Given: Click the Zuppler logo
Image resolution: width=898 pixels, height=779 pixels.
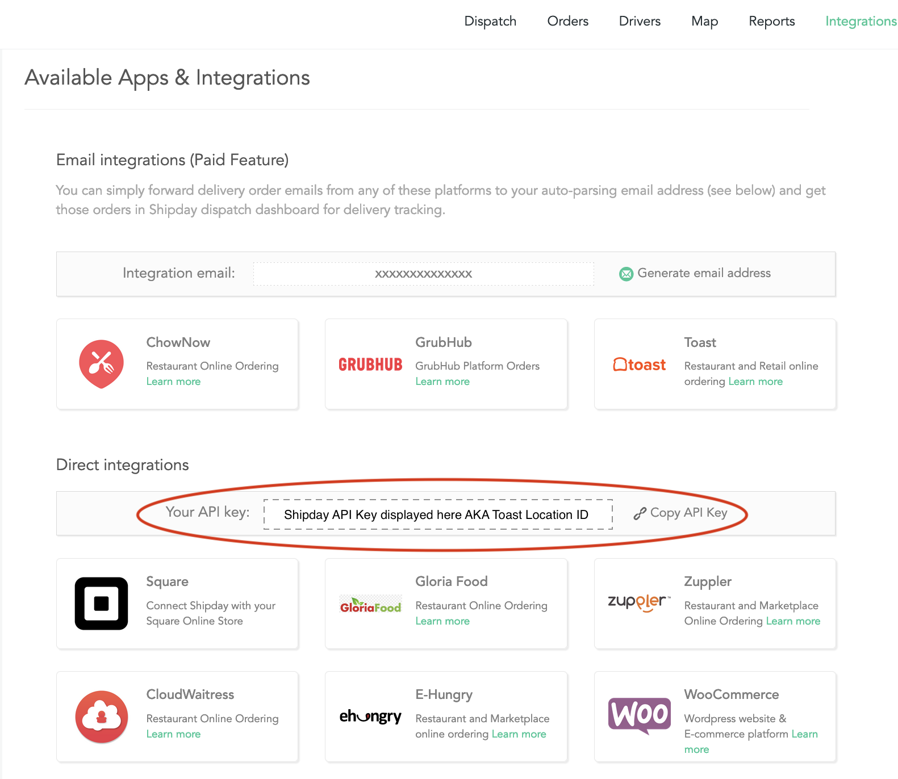Looking at the screenshot, I should 639,602.
